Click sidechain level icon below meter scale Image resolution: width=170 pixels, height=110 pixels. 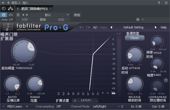(113, 93)
